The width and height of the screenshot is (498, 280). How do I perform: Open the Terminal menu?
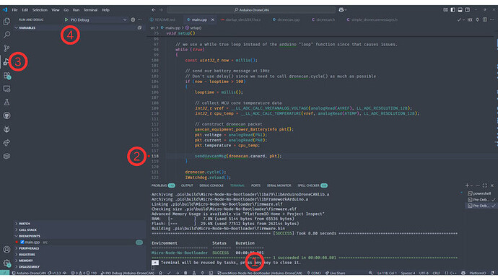click(x=90, y=10)
